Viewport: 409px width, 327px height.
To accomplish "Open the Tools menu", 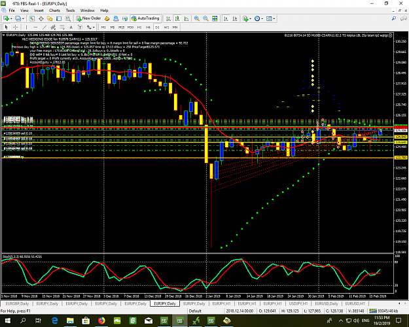I will pos(70,10).
